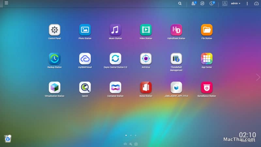The width and height of the screenshot is (261, 147).
Task: Open the three-dot more options menu
Action: pos(247,4)
